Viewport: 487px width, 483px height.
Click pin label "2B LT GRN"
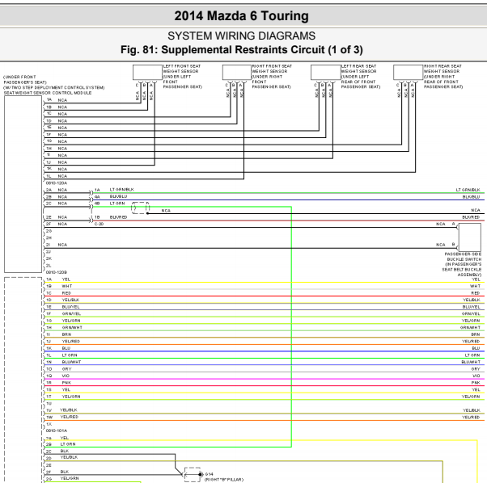[x=61, y=444]
